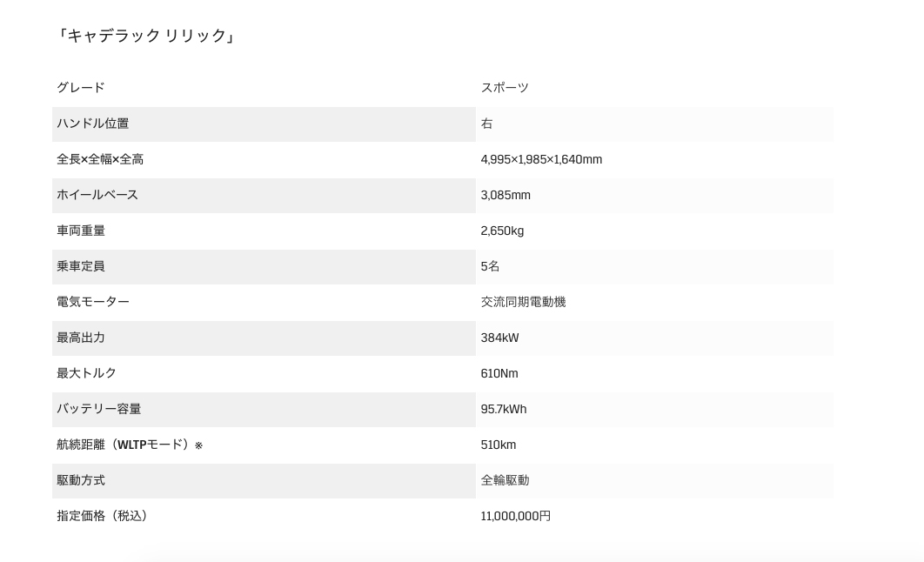Screen dimensions: 924x562
Task: Click the 384kW output value
Action: pyautogui.click(x=499, y=338)
